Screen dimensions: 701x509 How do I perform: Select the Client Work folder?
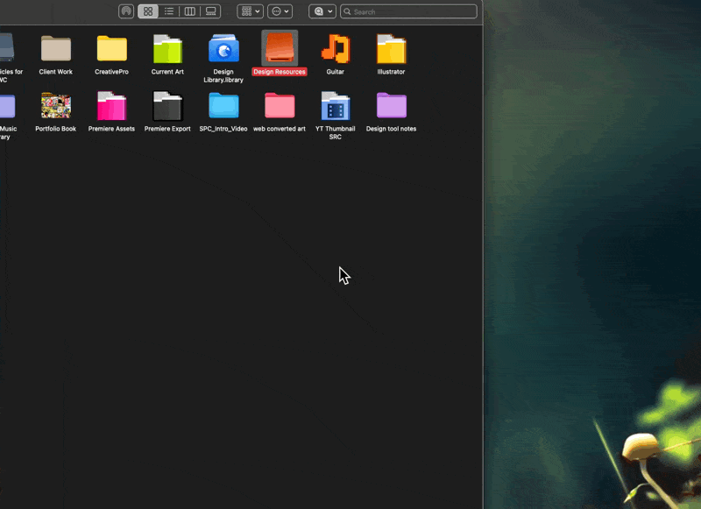coord(56,49)
